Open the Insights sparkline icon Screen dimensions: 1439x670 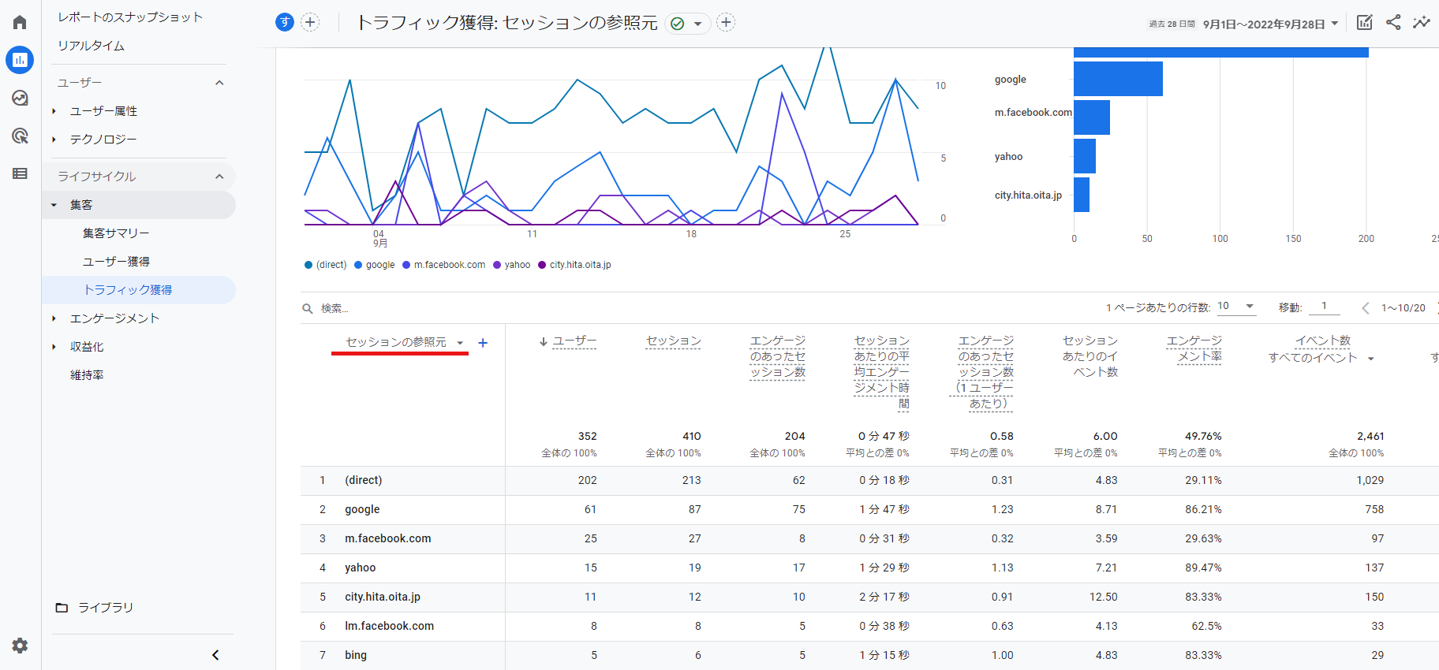click(x=1421, y=23)
